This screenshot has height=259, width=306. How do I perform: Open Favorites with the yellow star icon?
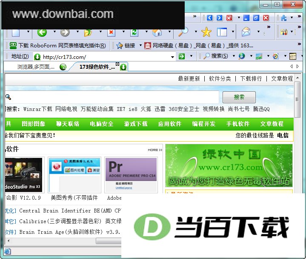(x=206, y=32)
